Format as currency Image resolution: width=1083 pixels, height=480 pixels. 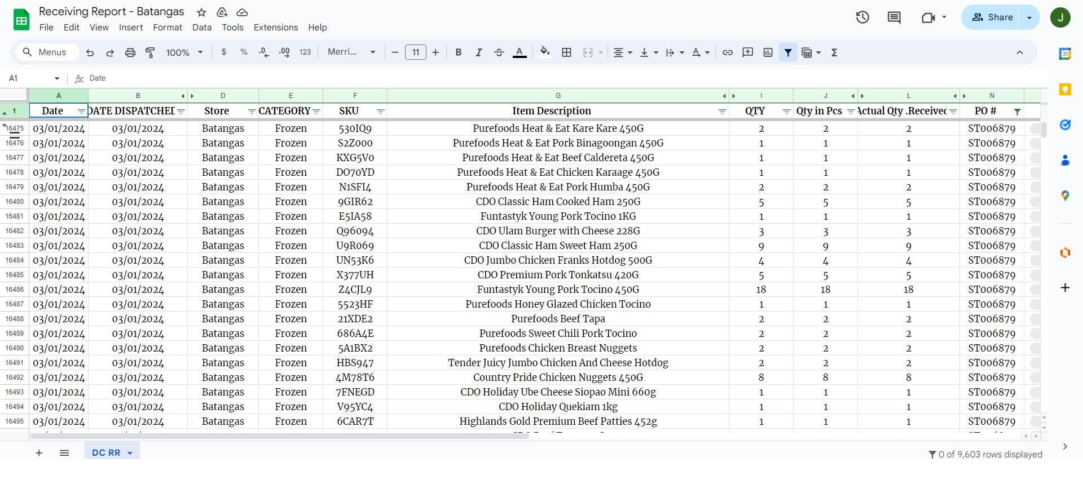pos(224,52)
